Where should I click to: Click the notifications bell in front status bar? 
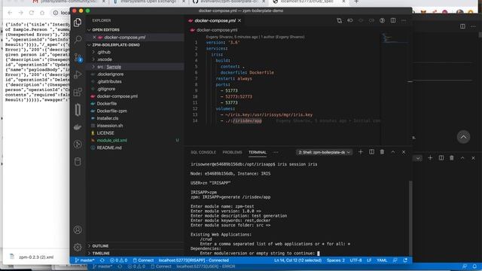click(x=405, y=260)
